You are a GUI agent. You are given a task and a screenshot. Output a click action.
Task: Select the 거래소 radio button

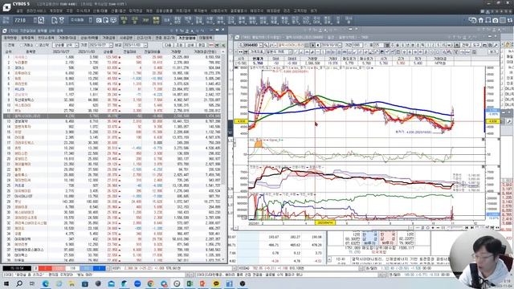click(x=27, y=45)
